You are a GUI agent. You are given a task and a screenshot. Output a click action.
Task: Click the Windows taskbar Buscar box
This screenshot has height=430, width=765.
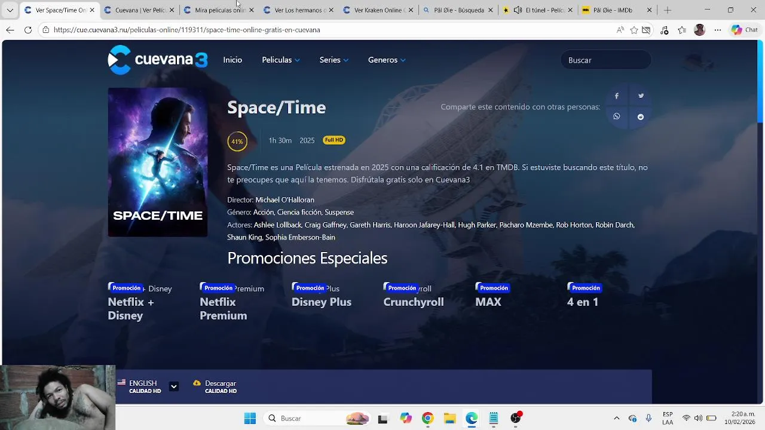(x=317, y=418)
